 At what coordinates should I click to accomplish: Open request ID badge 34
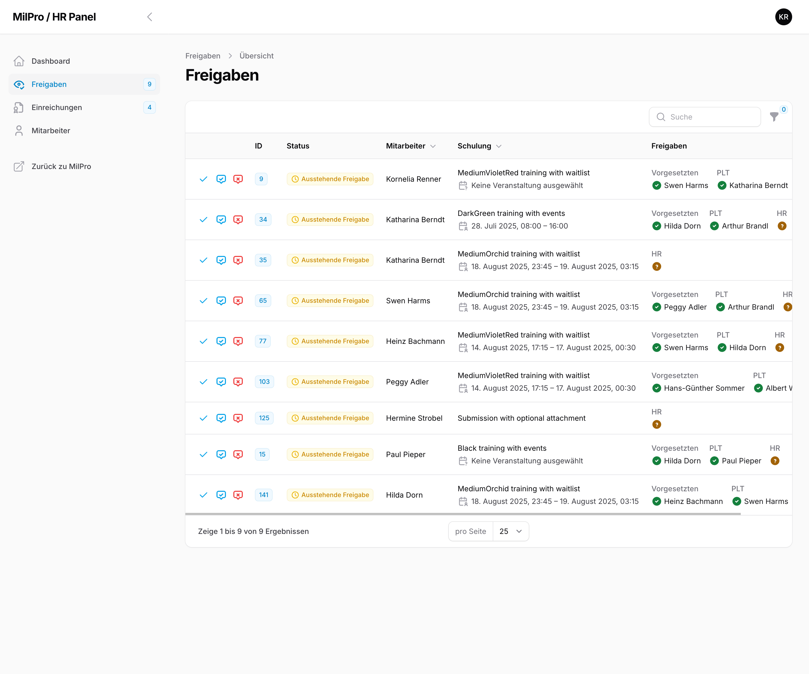pos(263,220)
